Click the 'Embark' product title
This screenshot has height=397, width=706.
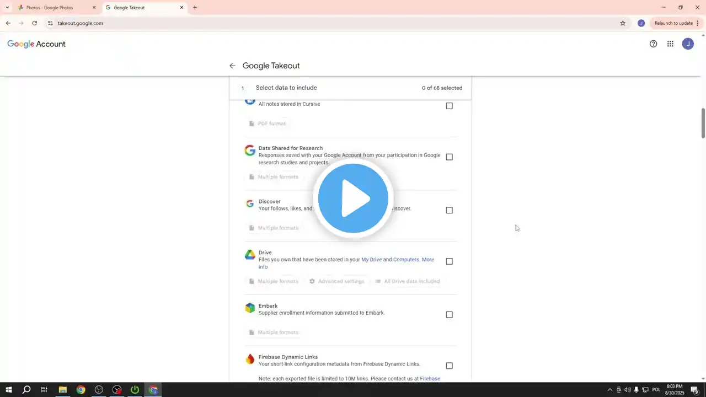[268, 306]
